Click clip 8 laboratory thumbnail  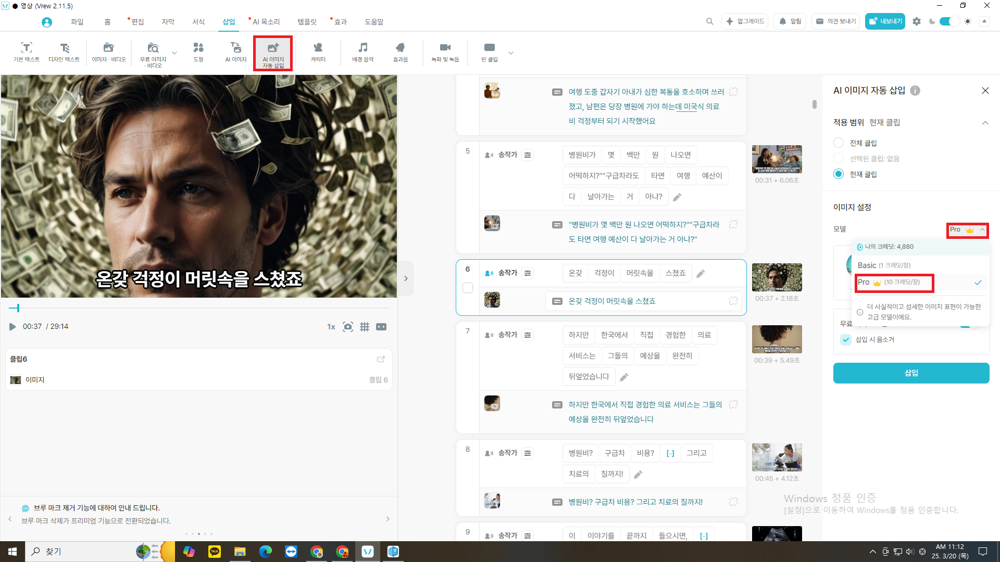[777, 457]
